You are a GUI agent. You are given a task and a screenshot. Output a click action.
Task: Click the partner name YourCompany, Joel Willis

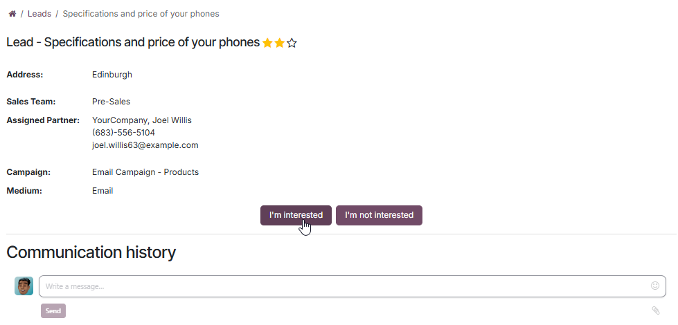(142, 120)
